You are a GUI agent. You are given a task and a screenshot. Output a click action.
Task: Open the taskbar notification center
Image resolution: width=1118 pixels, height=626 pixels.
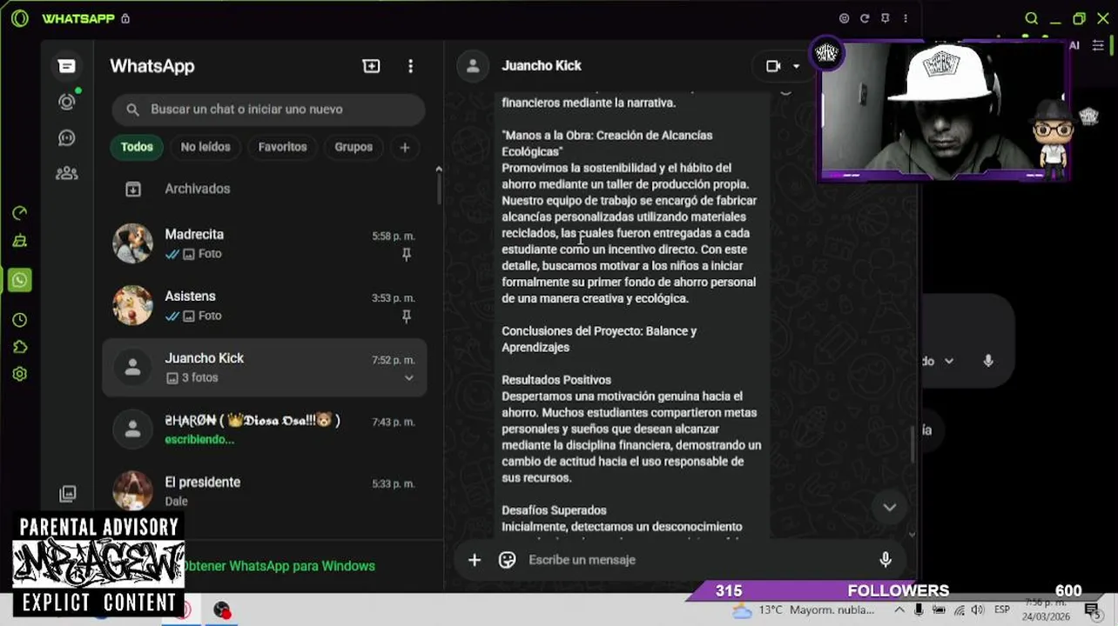pyautogui.click(x=1091, y=610)
